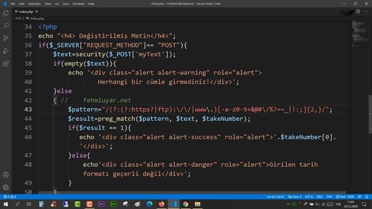Click the TUR keyboard language indicator
The image size is (372, 209).
(x=338, y=204)
